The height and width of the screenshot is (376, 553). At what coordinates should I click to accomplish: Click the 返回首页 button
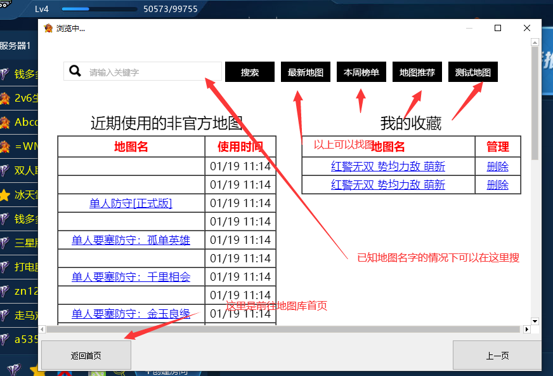(x=86, y=355)
